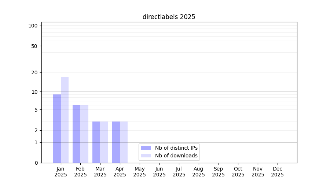Click the January distinct IPs bar
The image size is (330, 183).
click(x=57, y=128)
